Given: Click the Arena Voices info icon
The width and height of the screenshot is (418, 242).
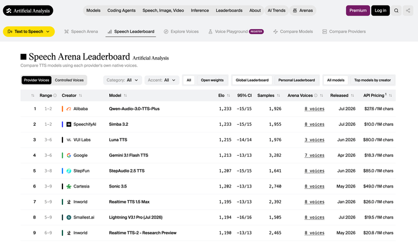Looking at the screenshot, I should tap(315, 95).
